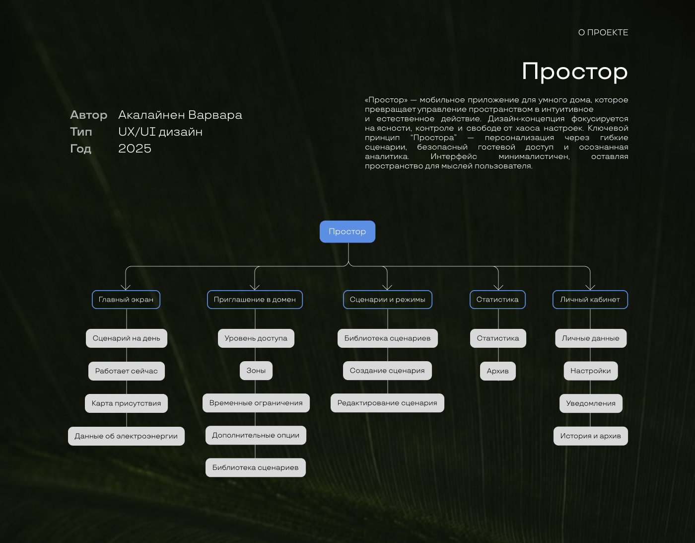The image size is (695, 543).
Task: Open «Временные ограничения» in the domain branch
Action: point(256,403)
